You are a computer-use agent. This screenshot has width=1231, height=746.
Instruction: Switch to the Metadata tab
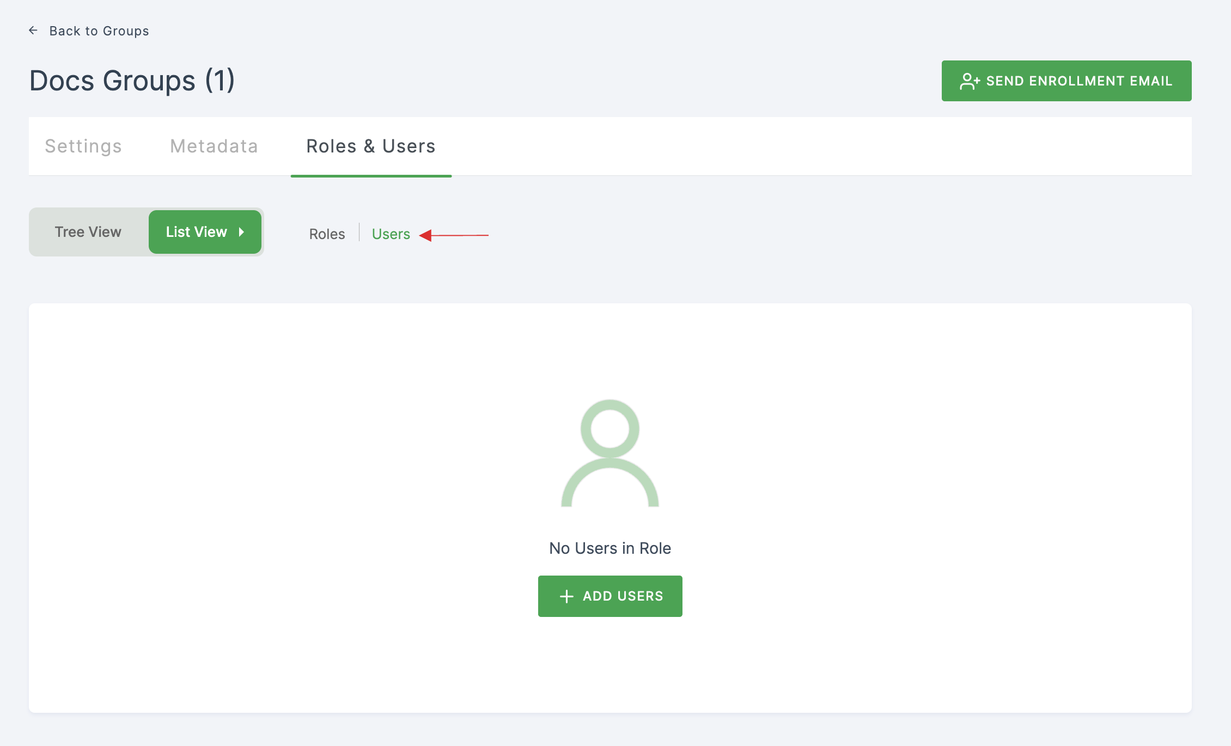(214, 146)
